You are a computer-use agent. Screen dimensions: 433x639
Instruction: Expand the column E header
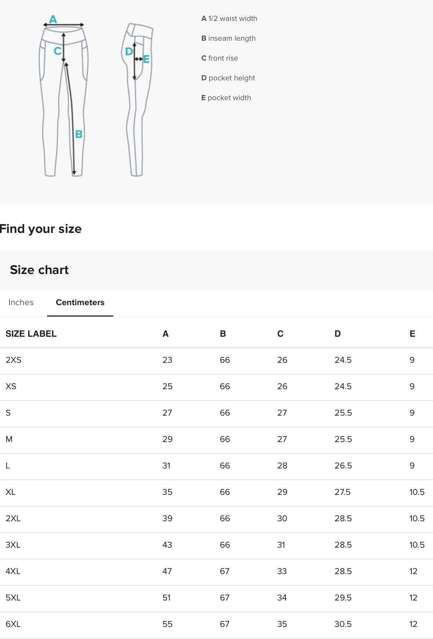pyautogui.click(x=412, y=333)
